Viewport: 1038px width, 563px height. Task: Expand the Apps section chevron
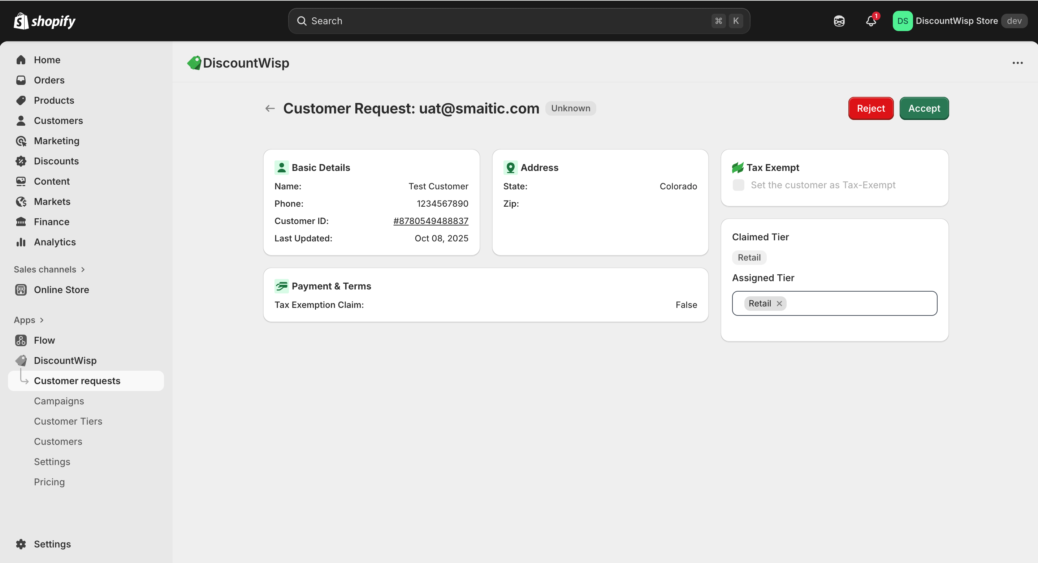(x=42, y=320)
